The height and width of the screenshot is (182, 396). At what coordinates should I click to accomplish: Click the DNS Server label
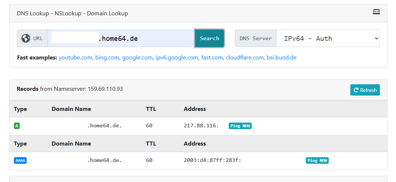tap(256, 38)
